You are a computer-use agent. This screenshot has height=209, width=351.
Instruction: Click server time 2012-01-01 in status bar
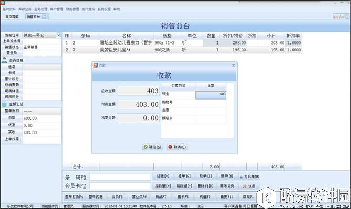coord(121,206)
